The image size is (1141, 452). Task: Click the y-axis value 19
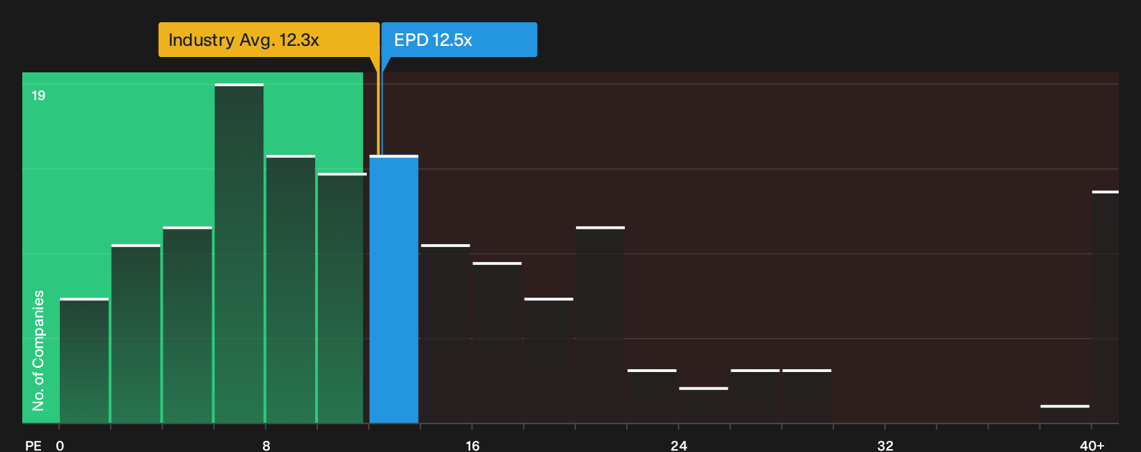tap(38, 95)
